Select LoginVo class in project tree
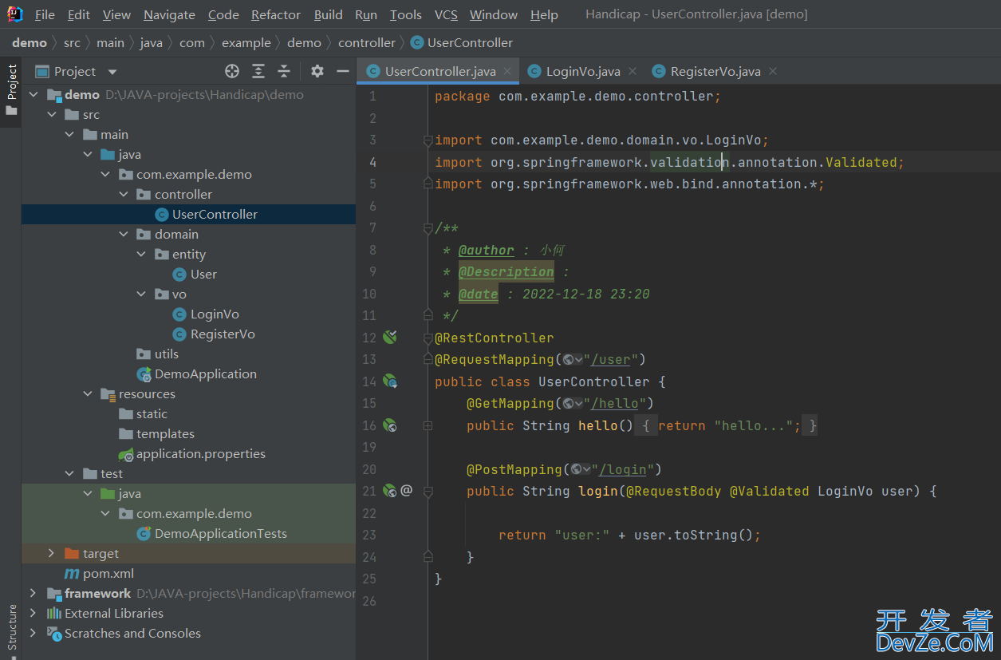1001x660 pixels. click(x=215, y=314)
